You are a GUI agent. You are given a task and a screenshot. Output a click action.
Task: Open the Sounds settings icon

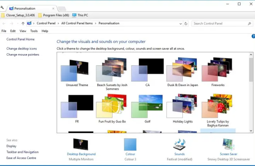click(179, 144)
